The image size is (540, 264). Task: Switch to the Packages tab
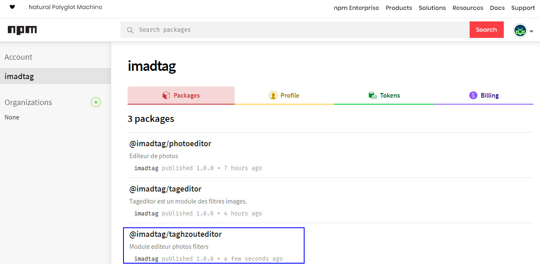pyautogui.click(x=181, y=95)
